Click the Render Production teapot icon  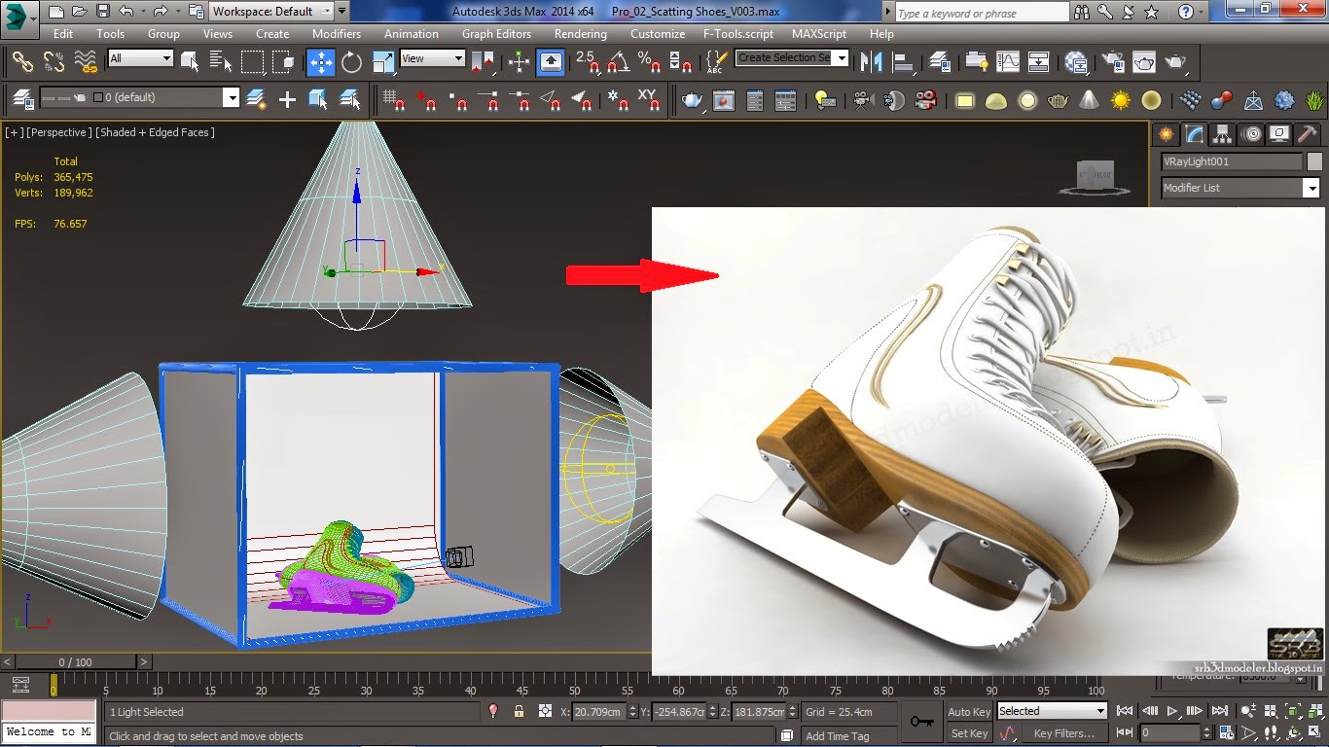pos(1172,61)
